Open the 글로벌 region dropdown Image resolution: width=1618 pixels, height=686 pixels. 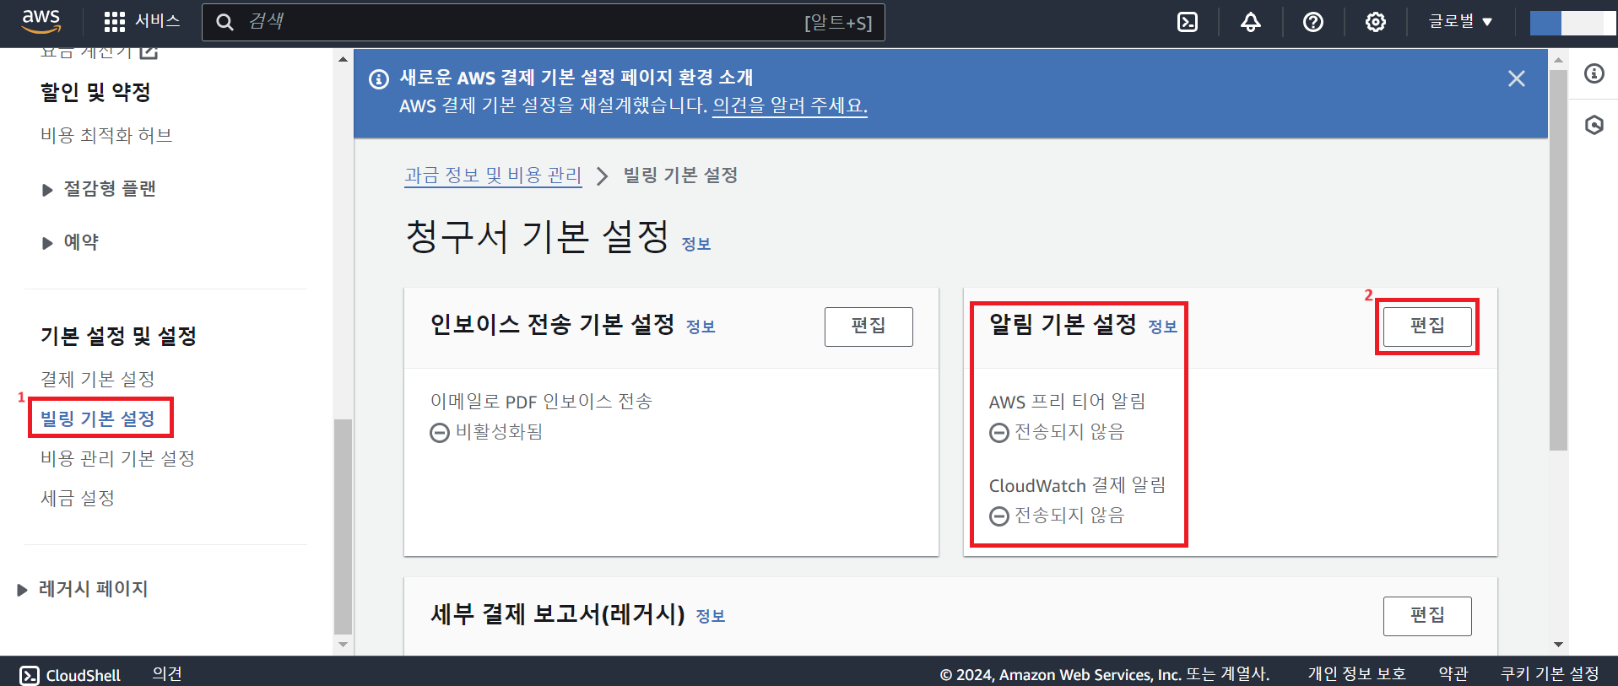pyautogui.click(x=1460, y=22)
